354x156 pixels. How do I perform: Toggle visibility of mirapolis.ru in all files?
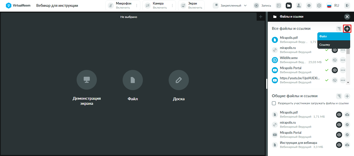pyautogui.click(x=335, y=50)
